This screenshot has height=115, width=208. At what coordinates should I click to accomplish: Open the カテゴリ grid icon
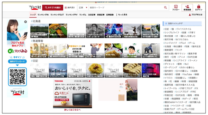66,8
